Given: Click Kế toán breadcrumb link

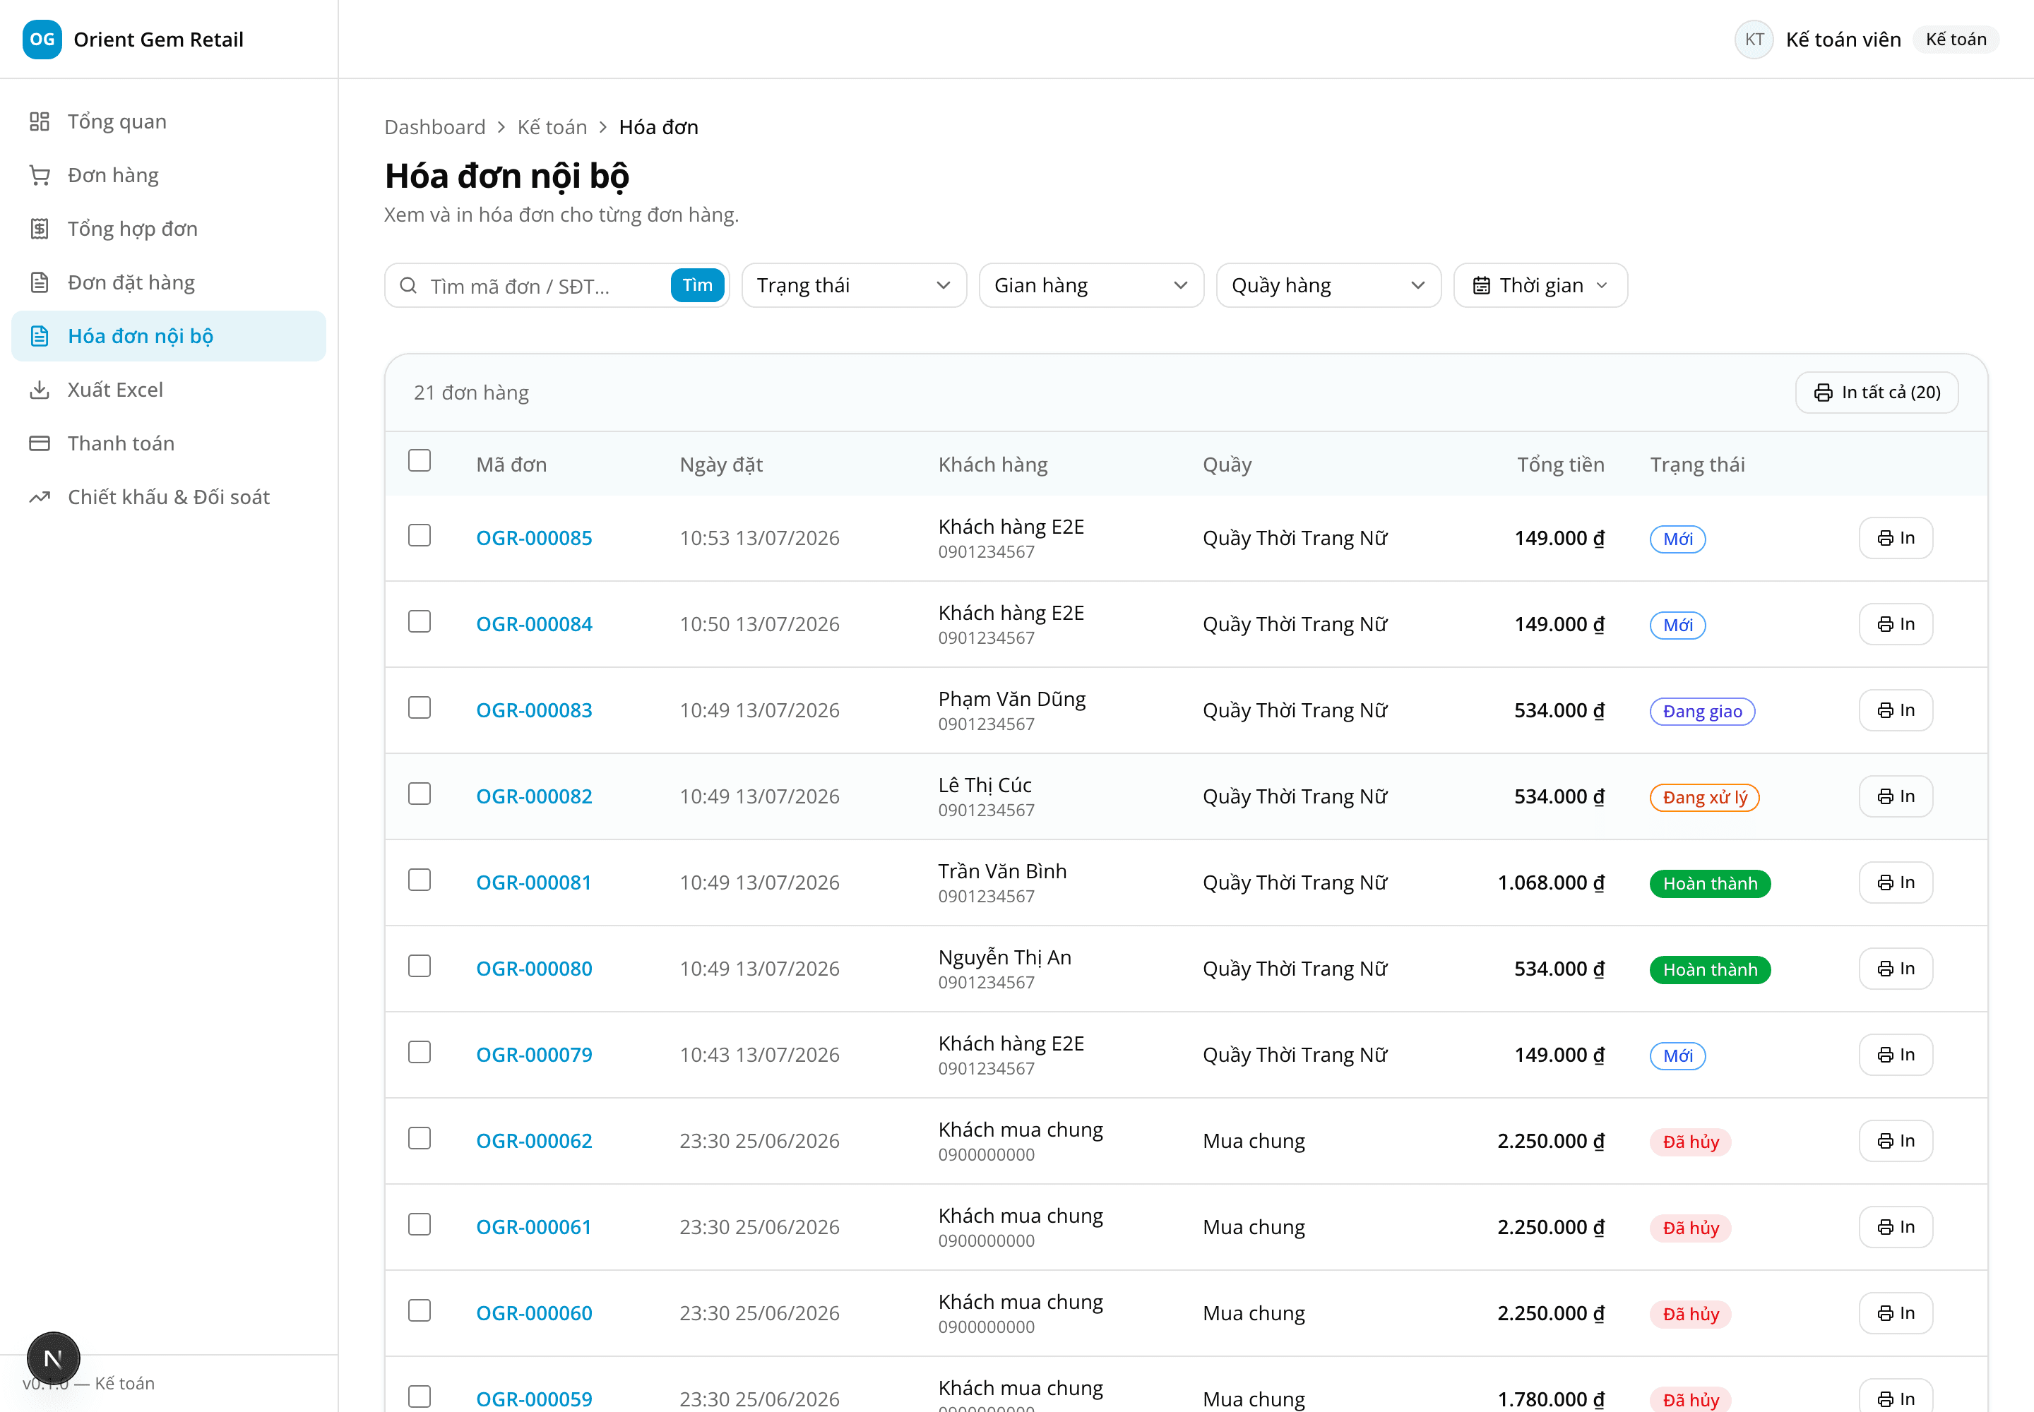Looking at the screenshot, I should click(552, 127).
